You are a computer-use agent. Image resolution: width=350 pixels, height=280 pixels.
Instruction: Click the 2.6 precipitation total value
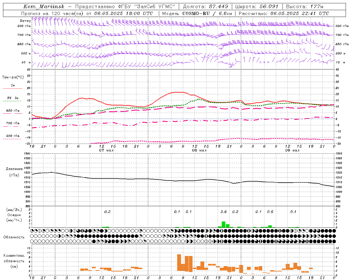click(224, 212)
